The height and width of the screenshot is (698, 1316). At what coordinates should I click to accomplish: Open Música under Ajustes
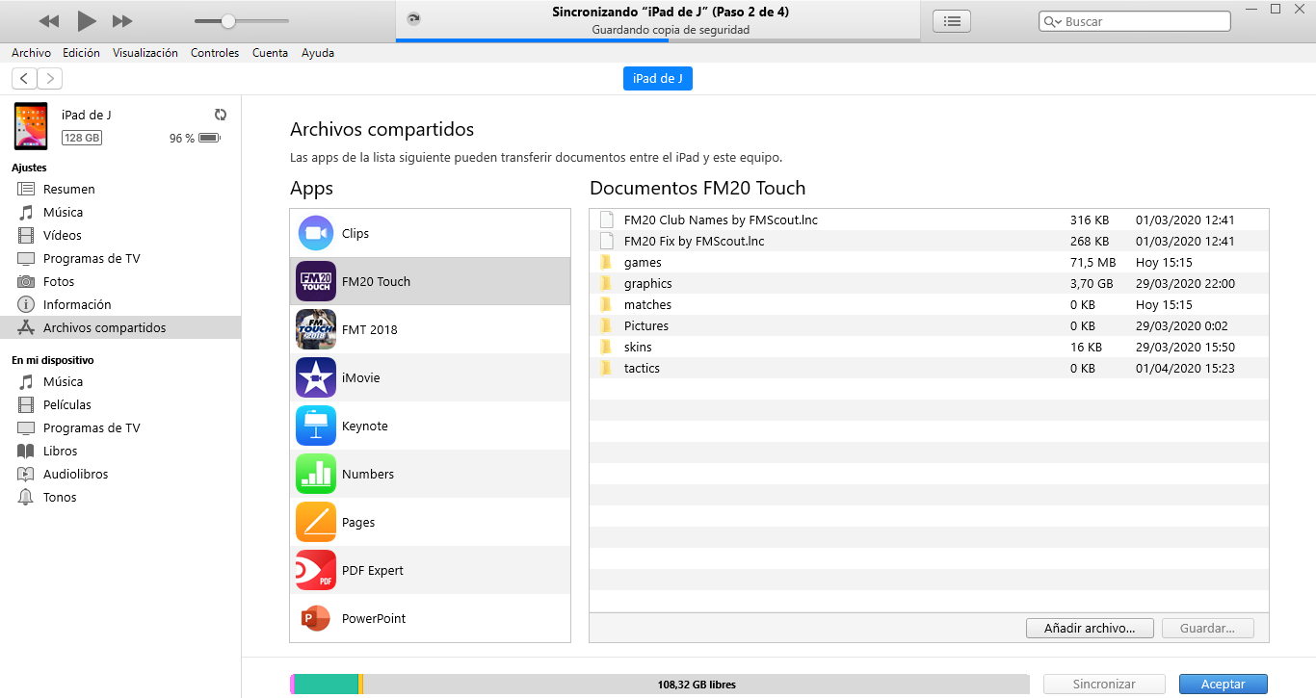tap(120, 212)
